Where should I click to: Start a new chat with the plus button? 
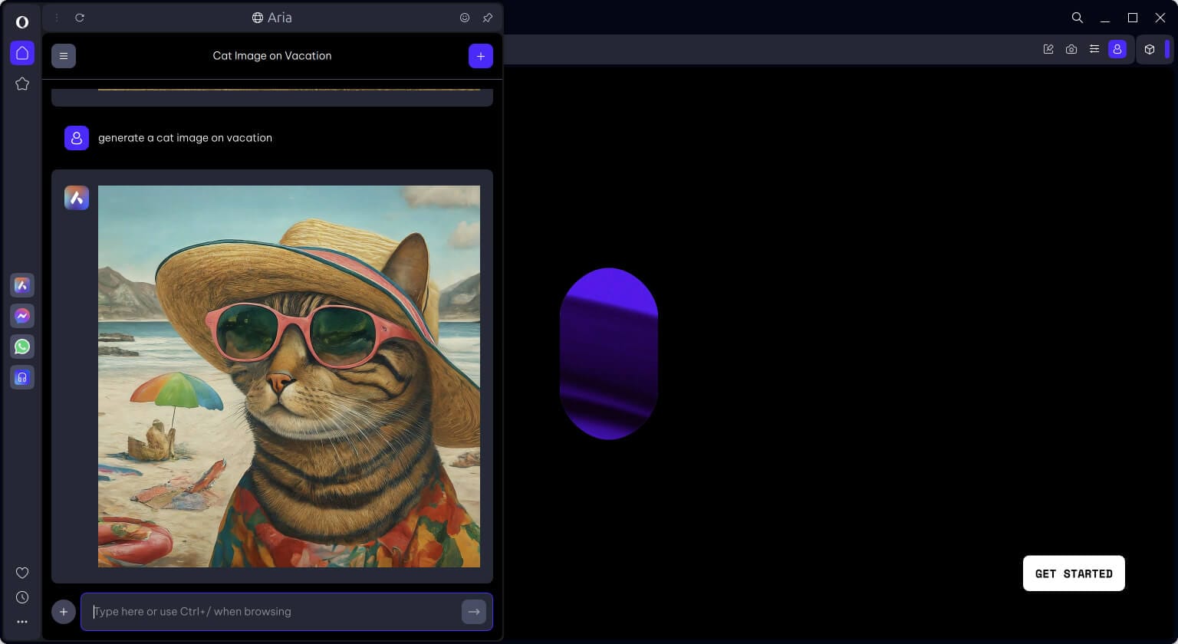481,55
